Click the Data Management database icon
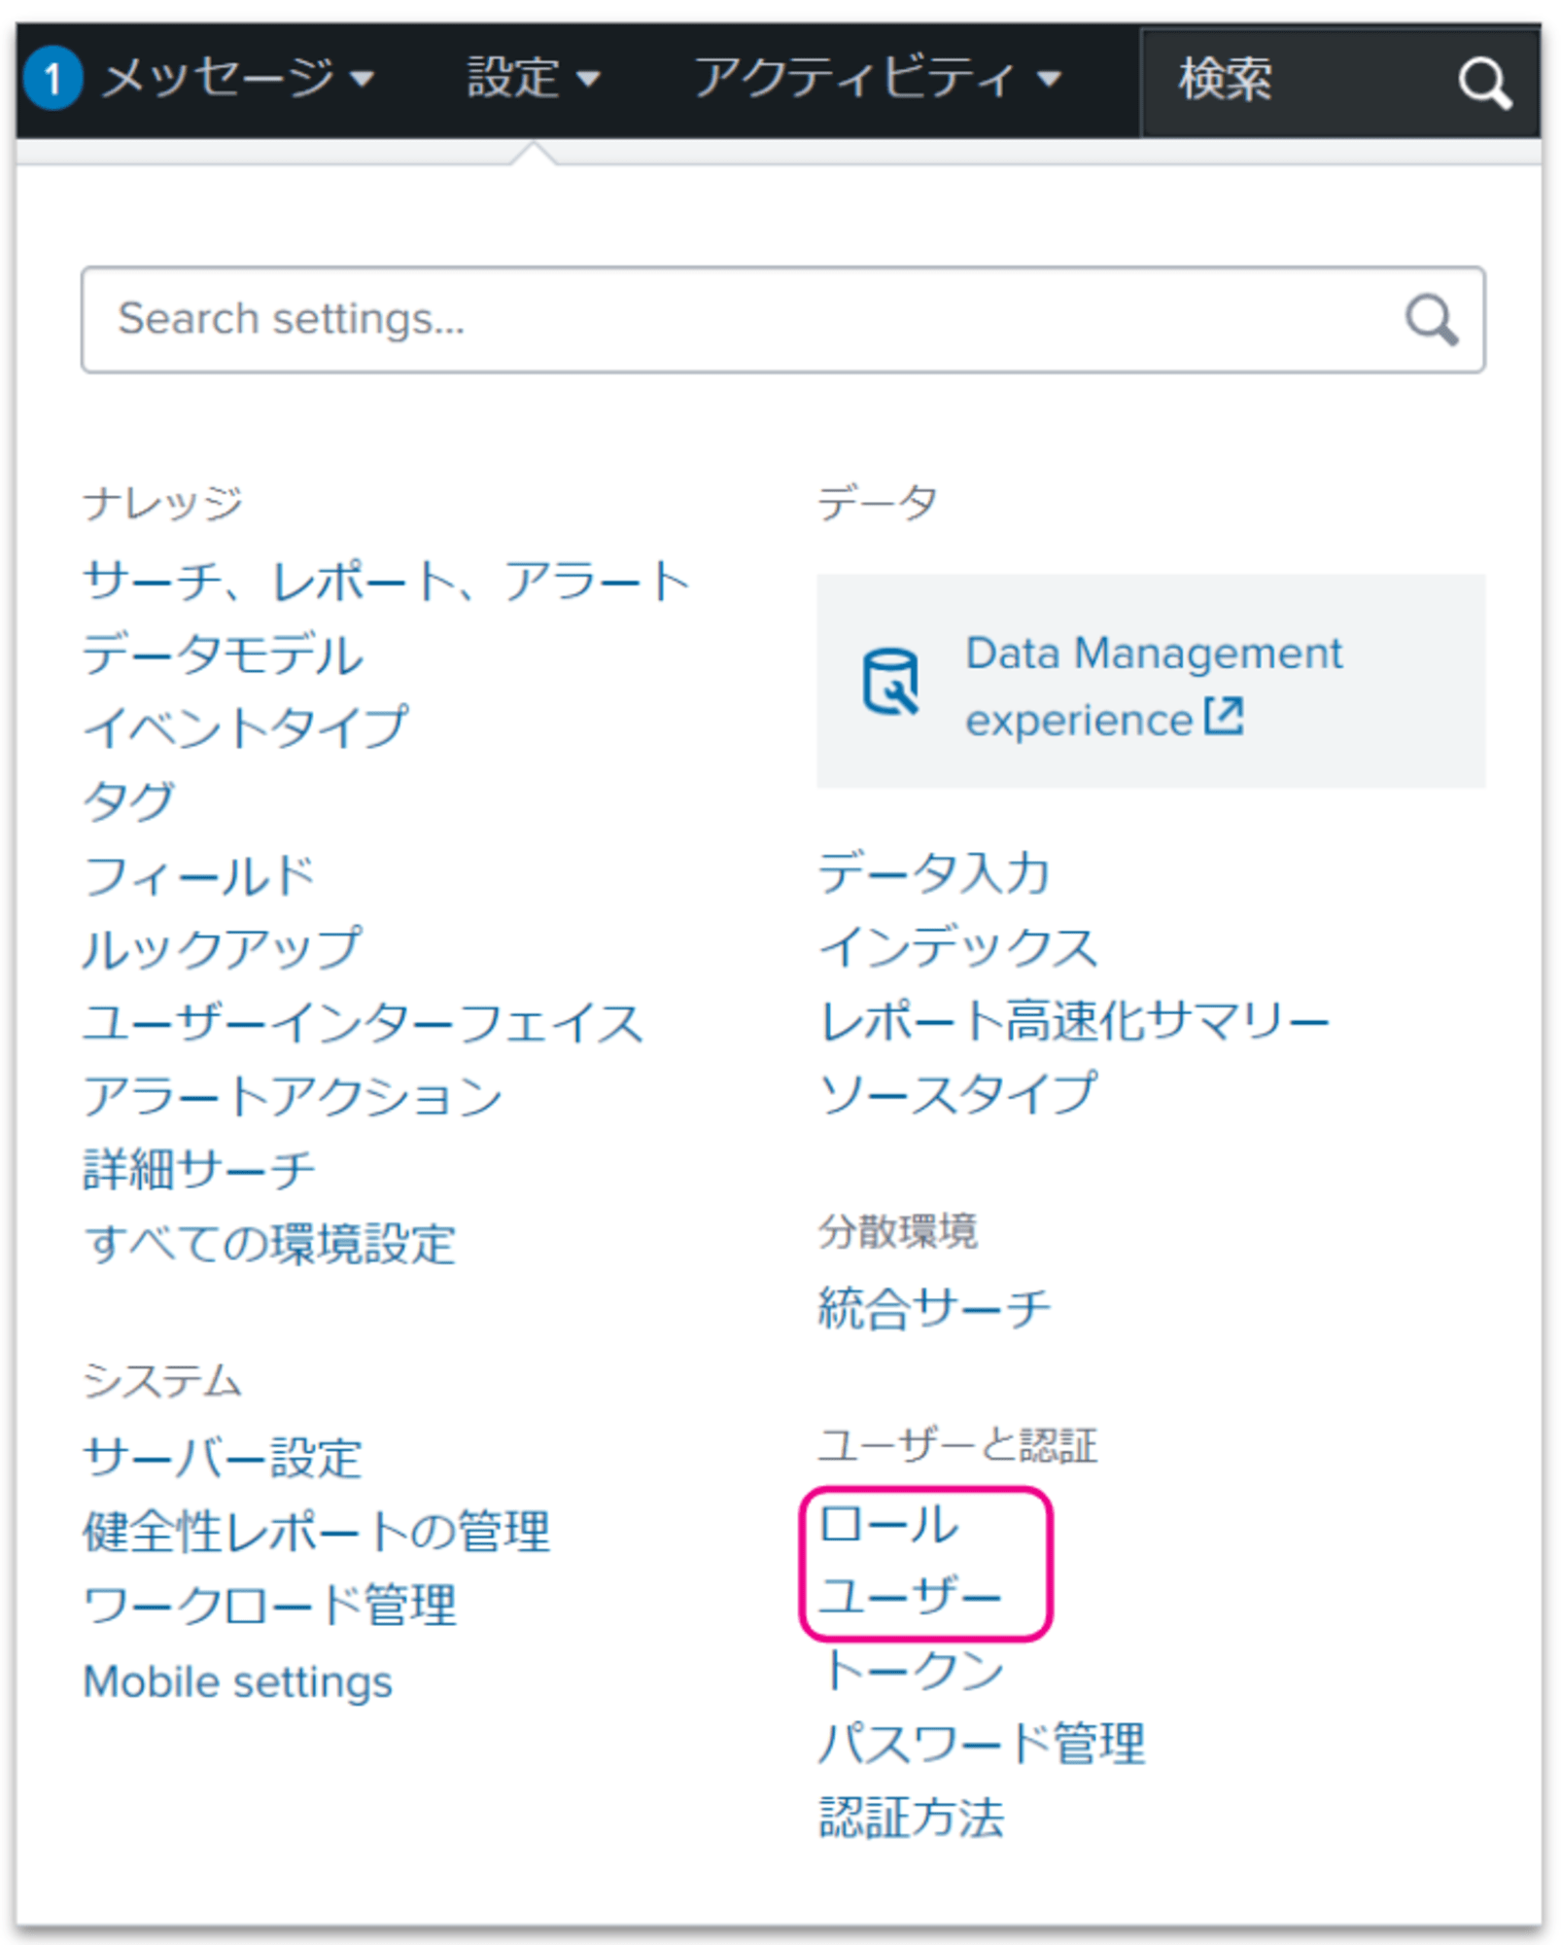1561x1945 pixels. coord(890,681)
